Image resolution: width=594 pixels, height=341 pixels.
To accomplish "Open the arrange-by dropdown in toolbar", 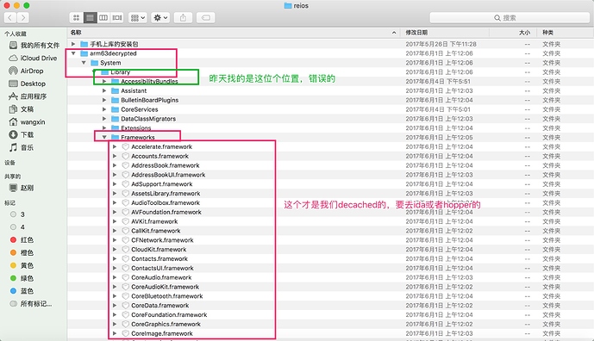I will click(x=138, y=17).
